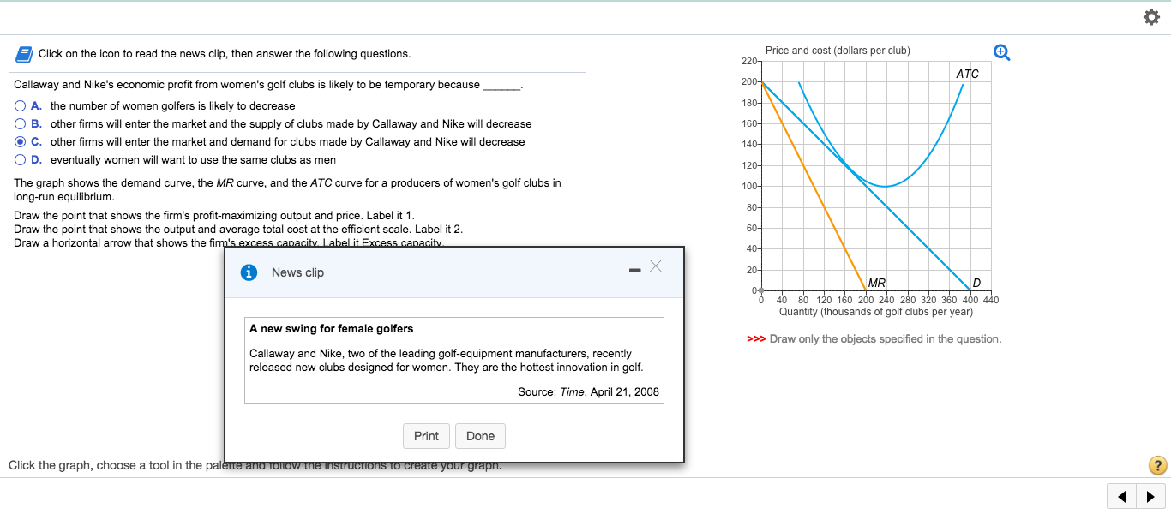Click the D label on graph
1171x514 pixels.
click(976, 284)
